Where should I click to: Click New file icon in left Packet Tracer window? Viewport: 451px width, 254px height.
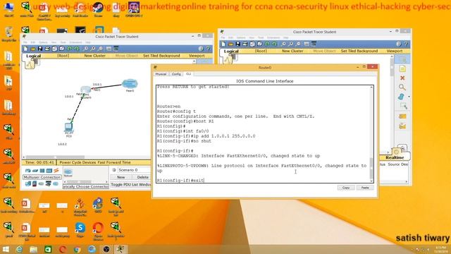(26, 49)
